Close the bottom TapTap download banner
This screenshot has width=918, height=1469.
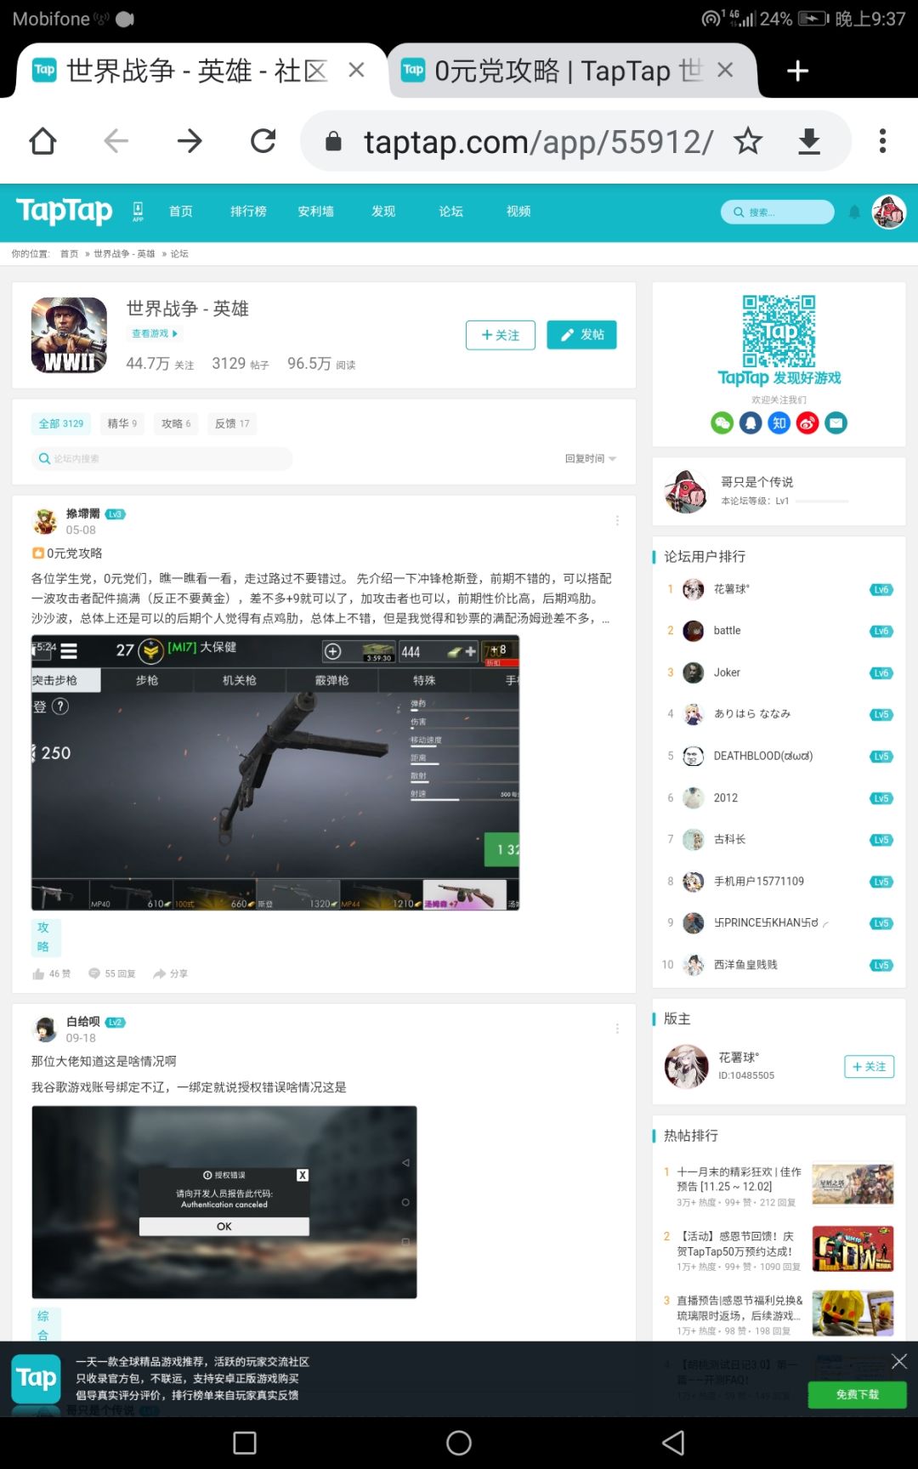899,1361
